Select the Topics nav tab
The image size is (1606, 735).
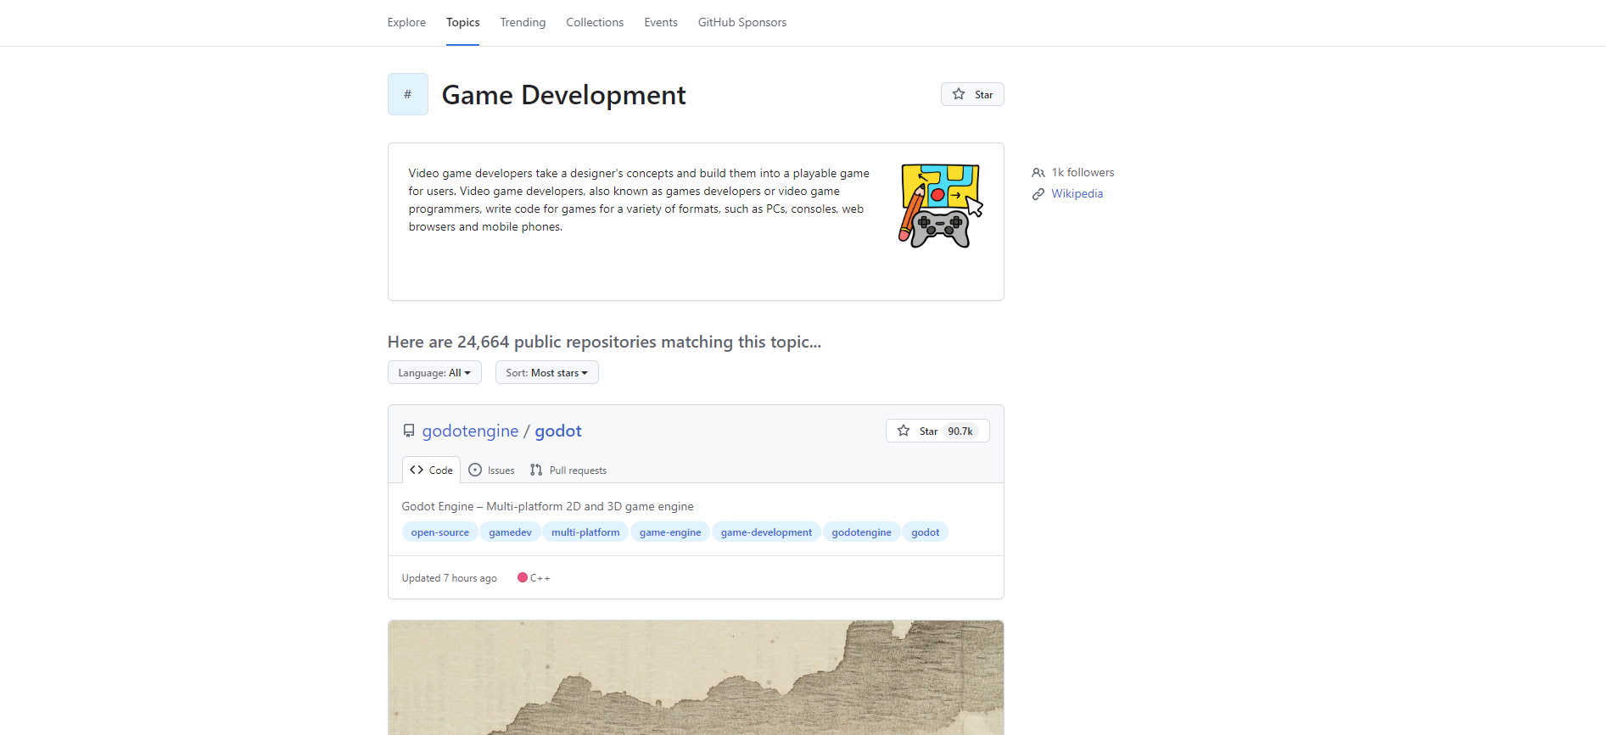point(462,22)
